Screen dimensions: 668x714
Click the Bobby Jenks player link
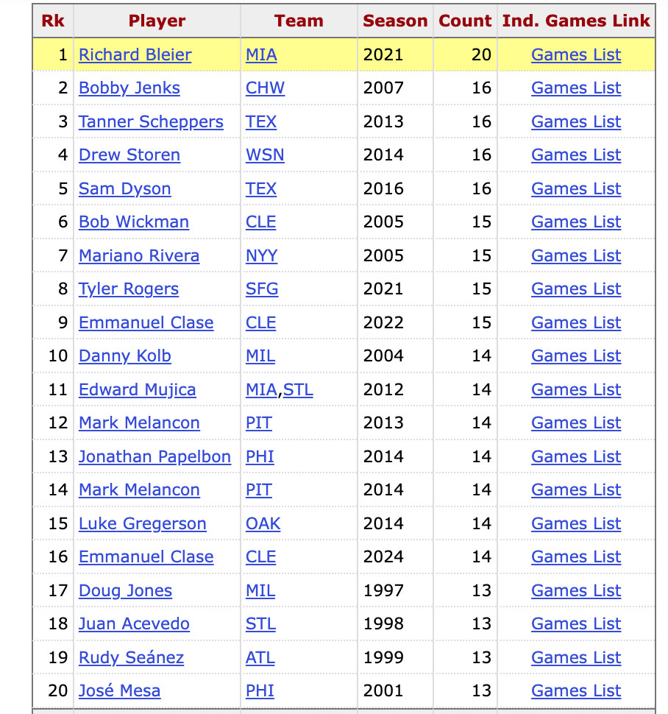(x=129, y=88)
